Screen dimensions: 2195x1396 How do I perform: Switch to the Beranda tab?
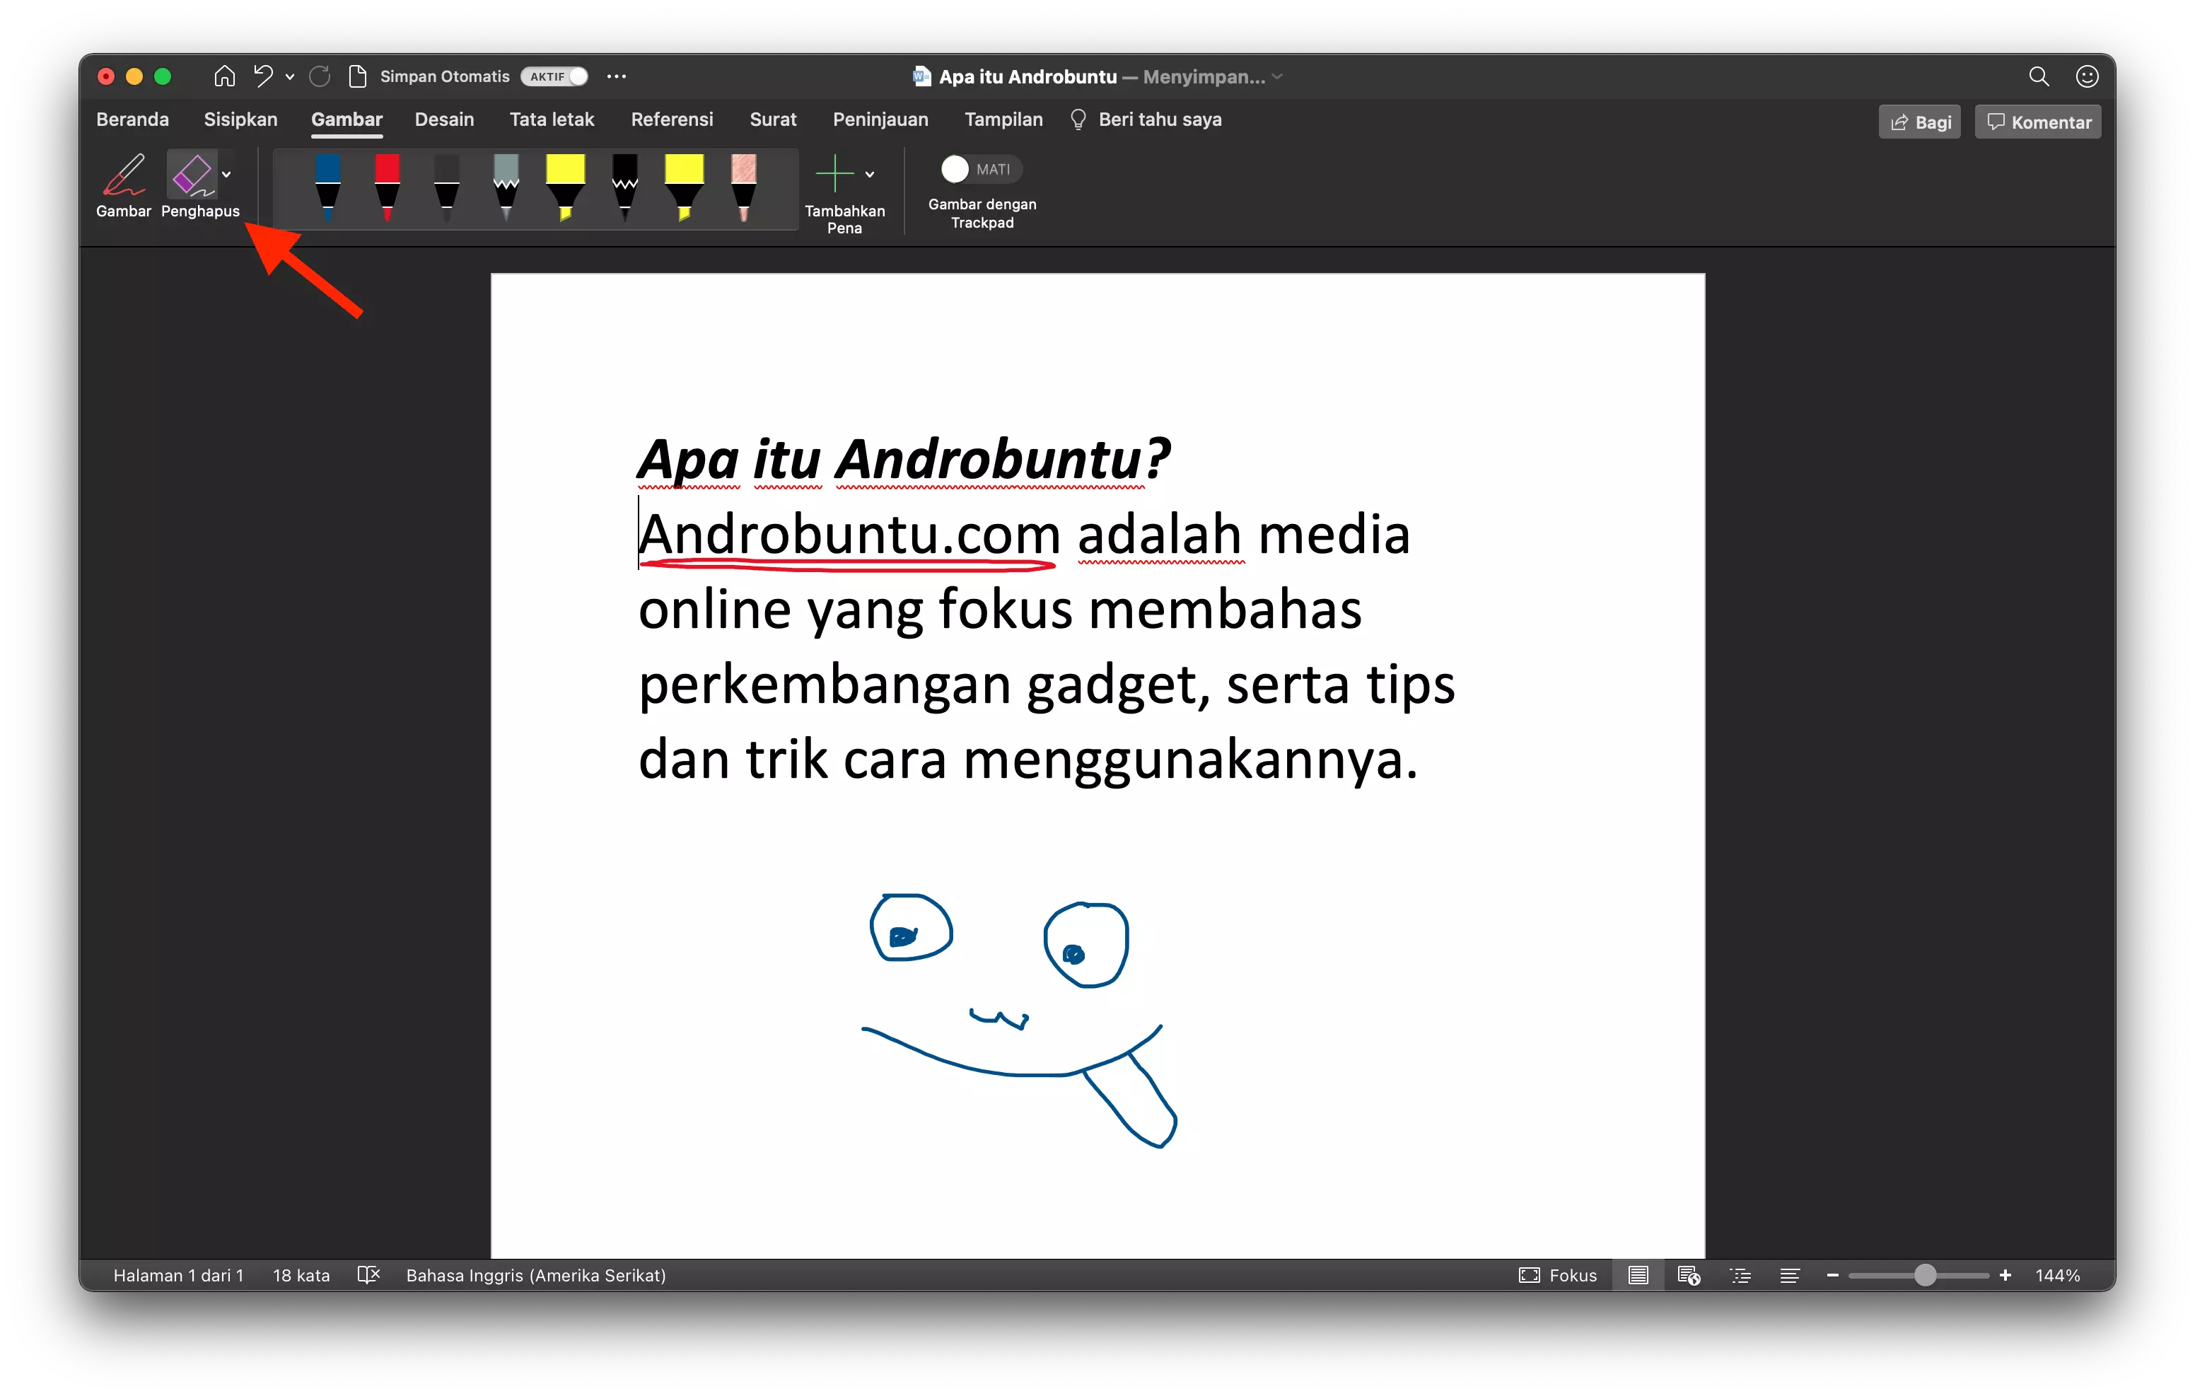click(132, 119)
